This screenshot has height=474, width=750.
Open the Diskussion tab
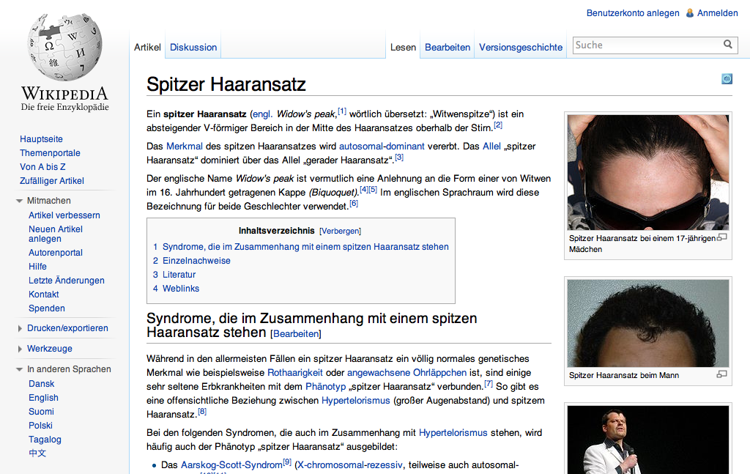[193, 48]
